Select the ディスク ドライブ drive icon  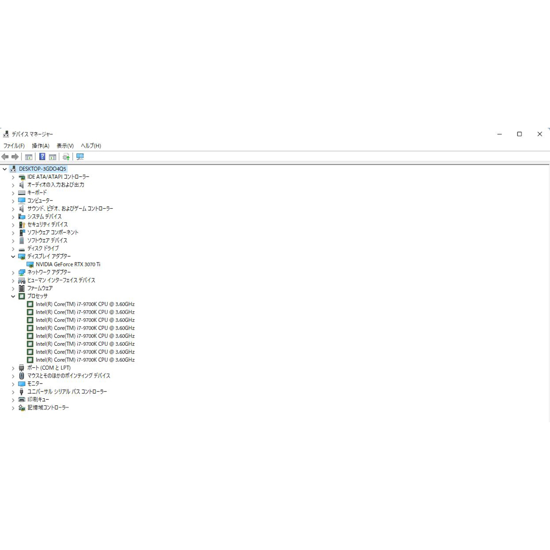(22, 249)
